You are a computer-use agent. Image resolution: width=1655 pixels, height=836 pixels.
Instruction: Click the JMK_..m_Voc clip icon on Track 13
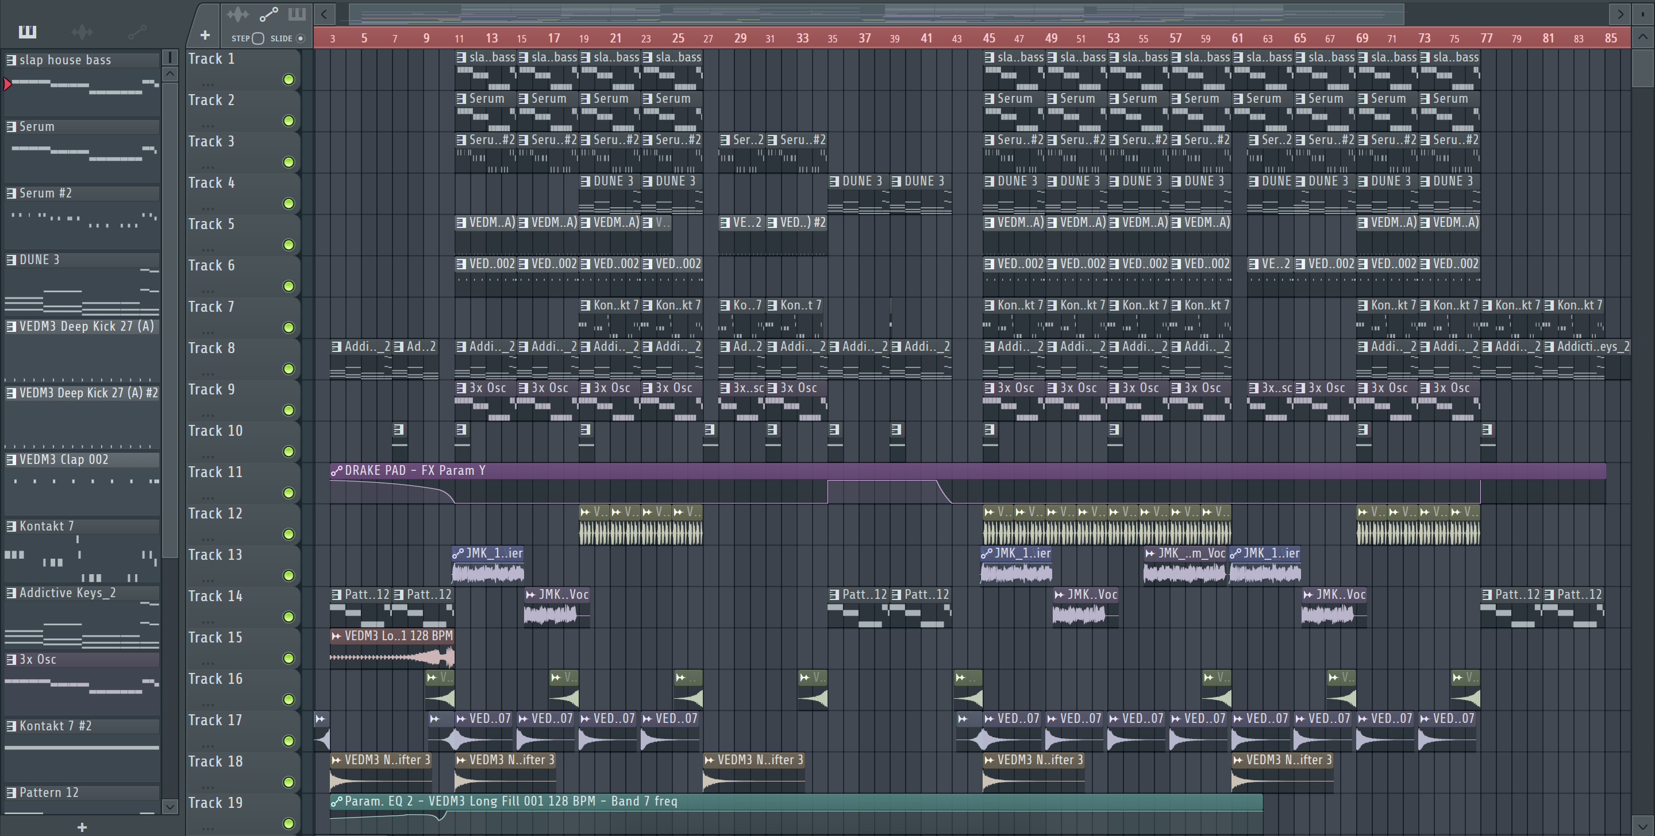1150,553
